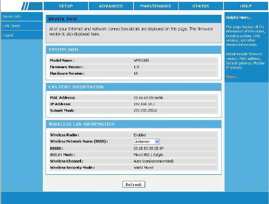Screen dimensions: 269x204
Task: Switch to the ADVANCED tab
Action: point(111,6)
